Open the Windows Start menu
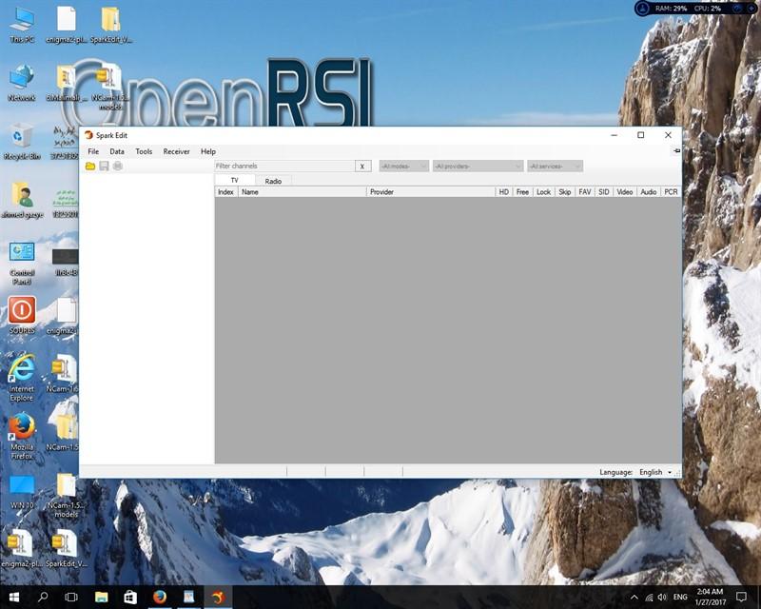761x609 pixels. 14,597
